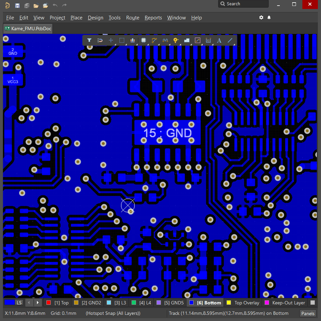Show notifications with the bell icon

[x=269, y=18]
